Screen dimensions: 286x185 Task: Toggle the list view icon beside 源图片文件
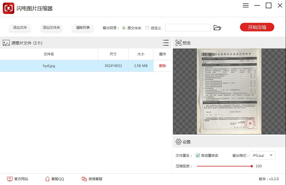(x=166, y=43)
